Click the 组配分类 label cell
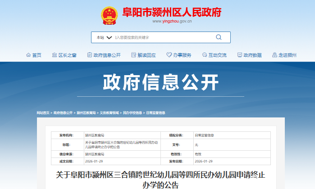Image resolution: width=315 pixels, height=189 pixels. coord(177,135)
